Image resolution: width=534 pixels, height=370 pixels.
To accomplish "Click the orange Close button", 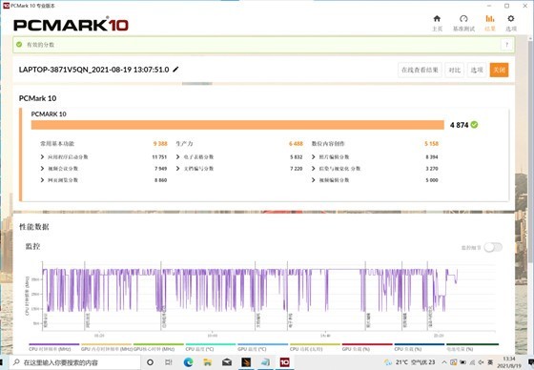I will click(500, 70).
